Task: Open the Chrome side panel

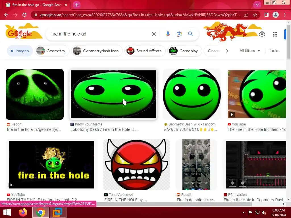Action: (x=267, y=15)
